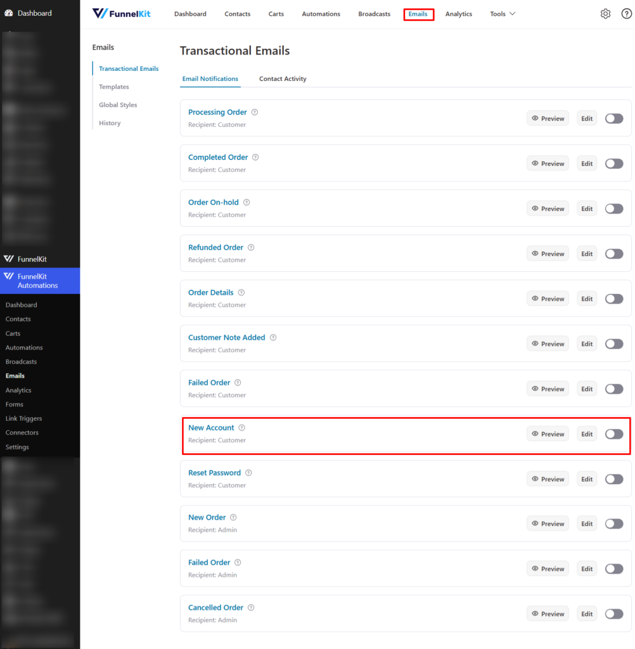This screenshot has height=649, width=635.
Task: Show help tooltip for customer Failed Order
Action: (x=238, y=383)
